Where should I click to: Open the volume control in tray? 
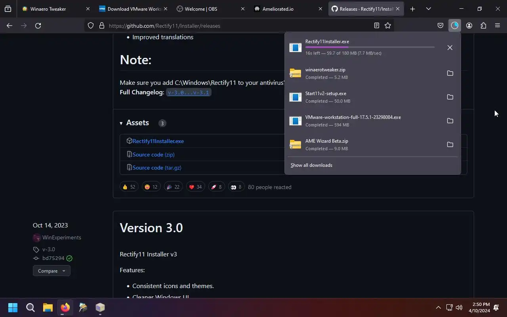tap(459, 307)
